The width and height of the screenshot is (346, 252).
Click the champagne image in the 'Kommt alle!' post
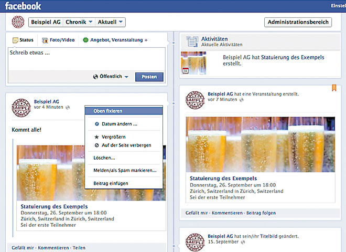pos(50,173)
